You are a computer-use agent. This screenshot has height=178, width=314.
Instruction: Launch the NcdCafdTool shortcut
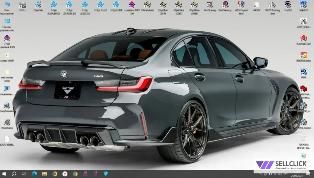pyautogui.click(x=304, y=40)
